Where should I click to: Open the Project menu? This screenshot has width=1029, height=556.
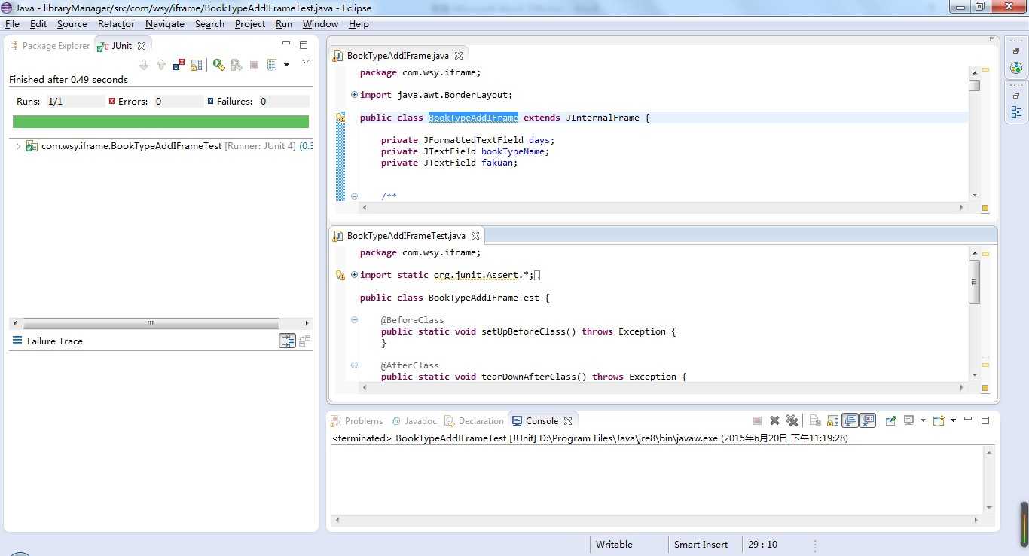click(250, 24)
